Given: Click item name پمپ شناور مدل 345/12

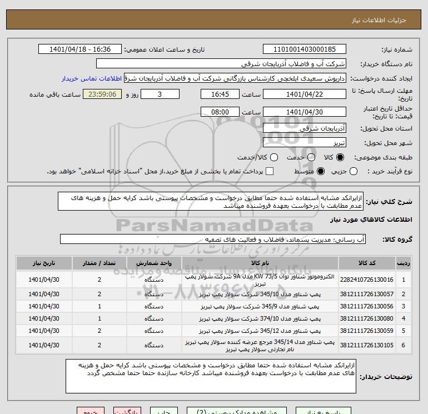Looking at the screenshot, I should pyautogui.click(x=260, y=331).
